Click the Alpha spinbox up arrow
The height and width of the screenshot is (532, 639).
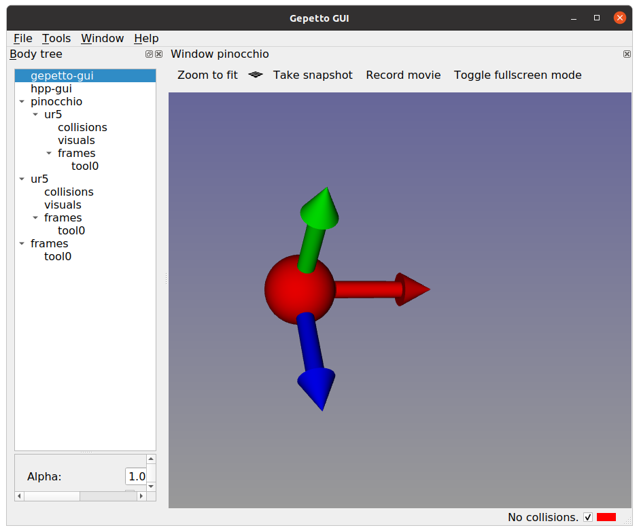pos(151,459)
